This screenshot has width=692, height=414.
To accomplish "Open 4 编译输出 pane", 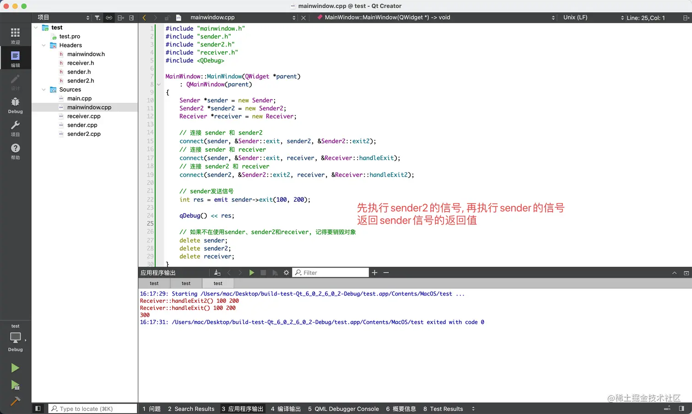I will [286, 409].
